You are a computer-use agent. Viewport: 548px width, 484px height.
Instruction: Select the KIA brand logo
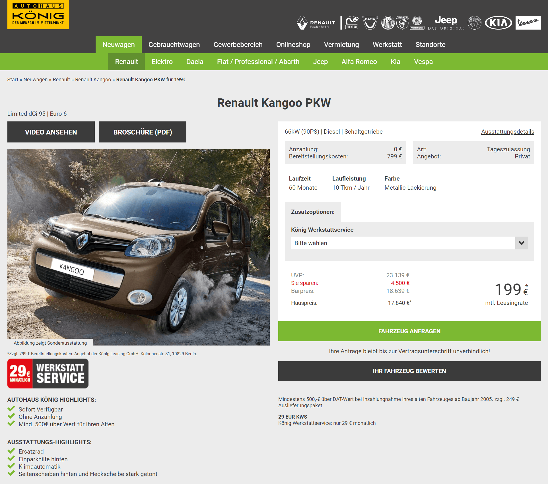[498, 23]
